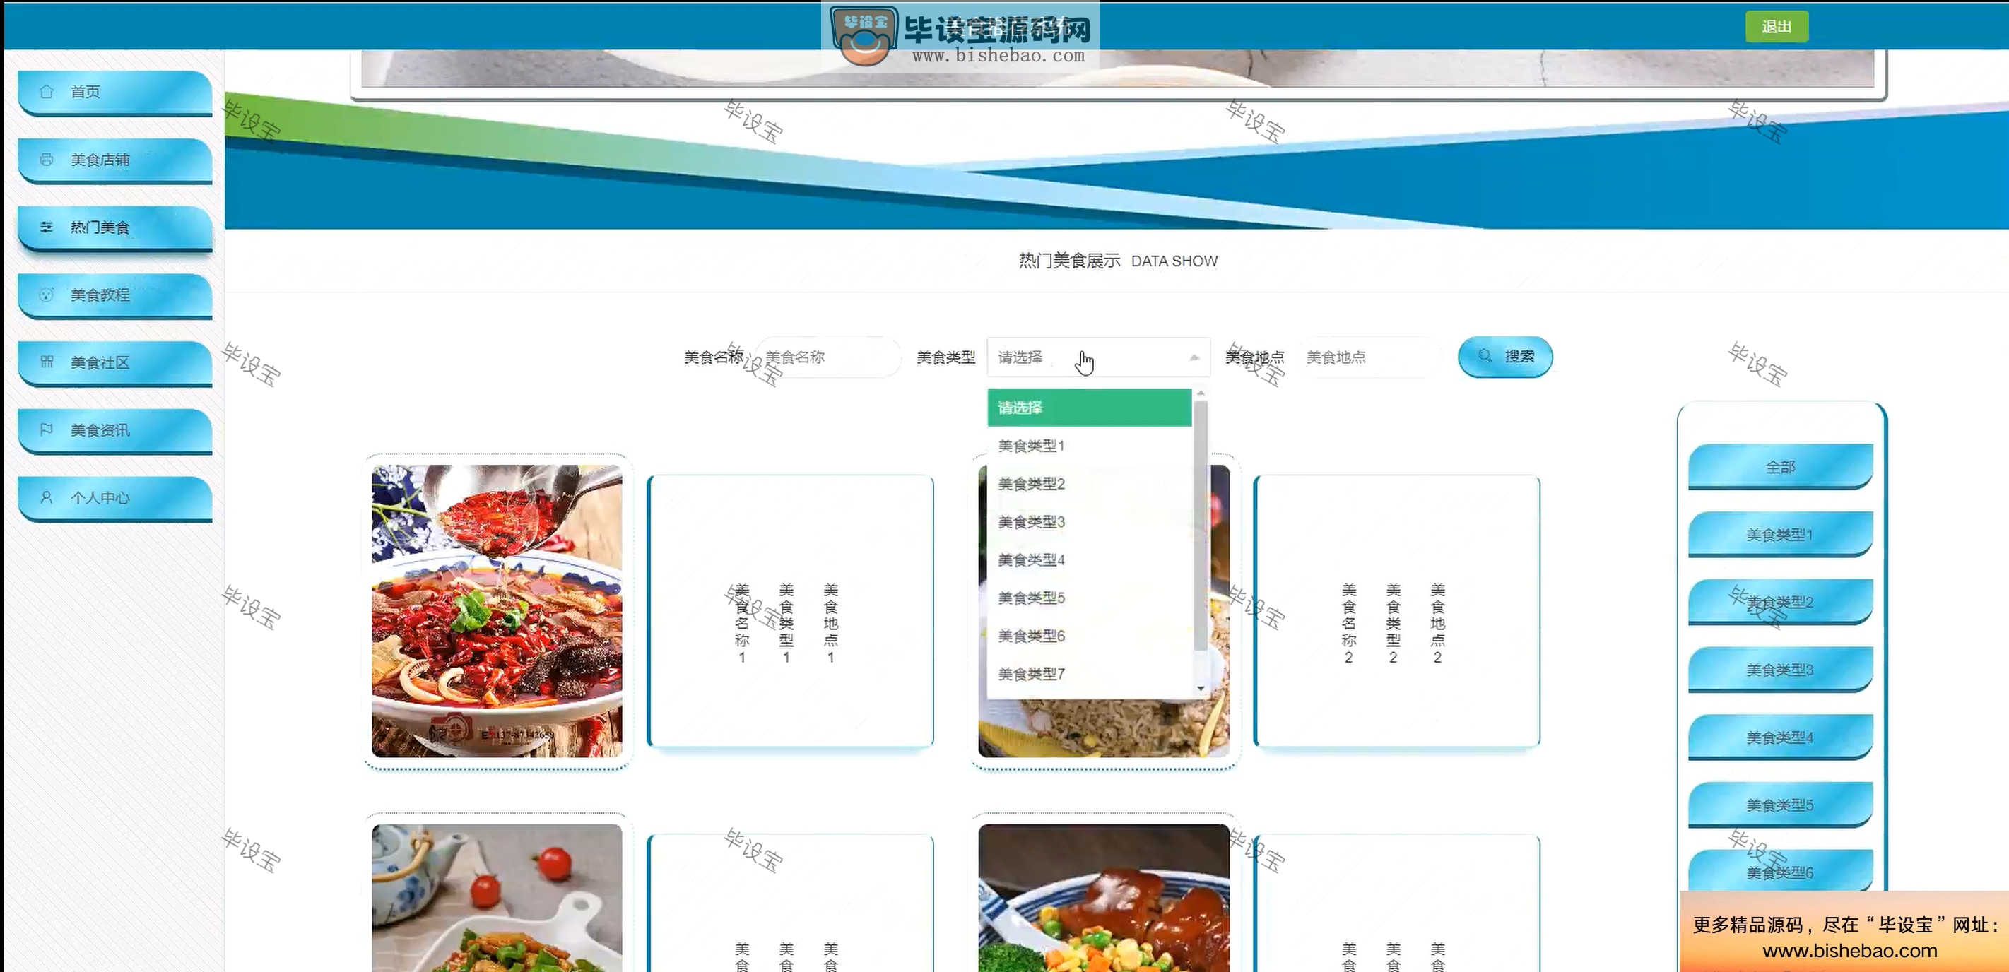
Task: Click the shop icon beside 美食店铺
Action: (x=46, y=160)
